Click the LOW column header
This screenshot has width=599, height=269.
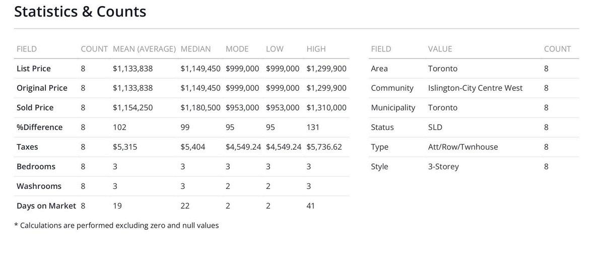click(x=275, y=49)
